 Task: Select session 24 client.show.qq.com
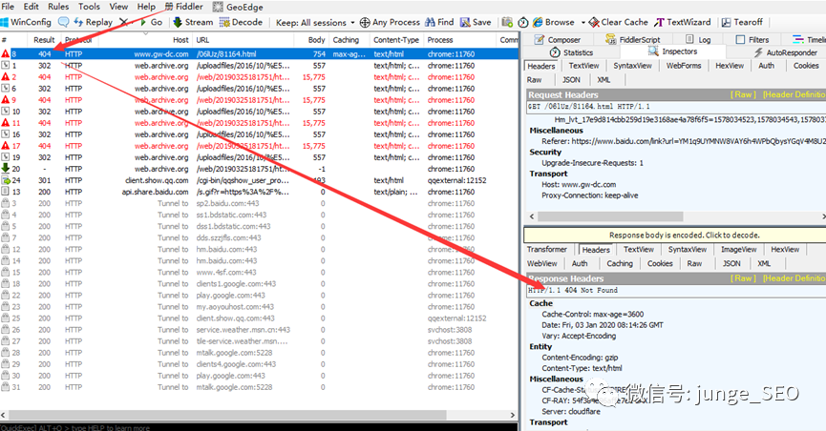[x=259, y=180]
